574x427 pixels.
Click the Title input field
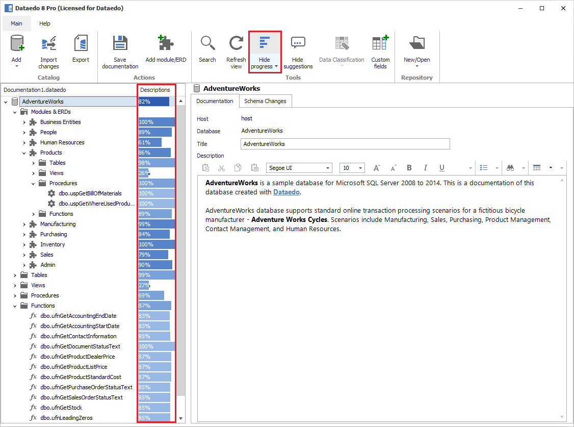coord(345,144)
